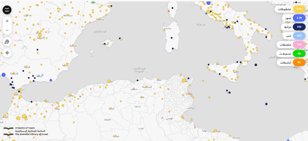Select the blue marker on southeast Spain coast
This screenshot has height=141, width=308.
[x=51, y=80]
